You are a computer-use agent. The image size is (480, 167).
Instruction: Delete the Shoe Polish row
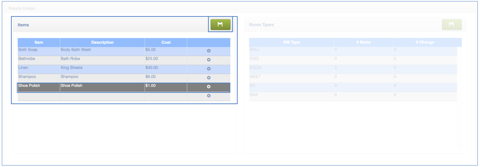click(209, 87)
